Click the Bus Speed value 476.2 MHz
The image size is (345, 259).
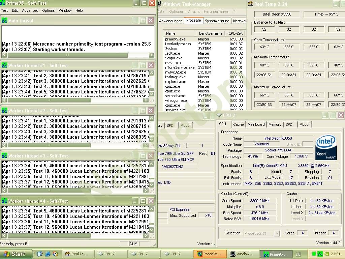point(260,213)
